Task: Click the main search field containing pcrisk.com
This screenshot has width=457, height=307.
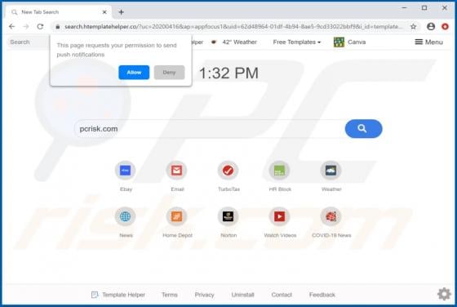Action: point(210,128)
